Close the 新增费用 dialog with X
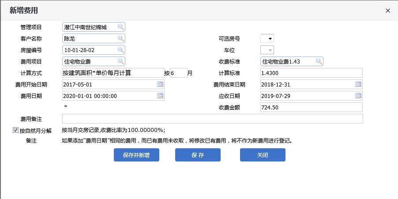Image resolution: width=398 pixels, height=199 pixels. 388,11
